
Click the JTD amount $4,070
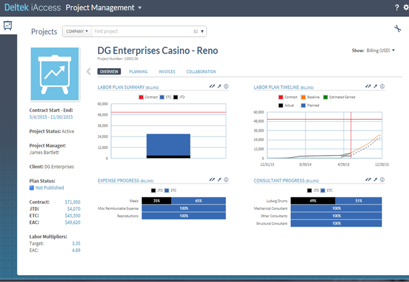[x=74, y=209]
